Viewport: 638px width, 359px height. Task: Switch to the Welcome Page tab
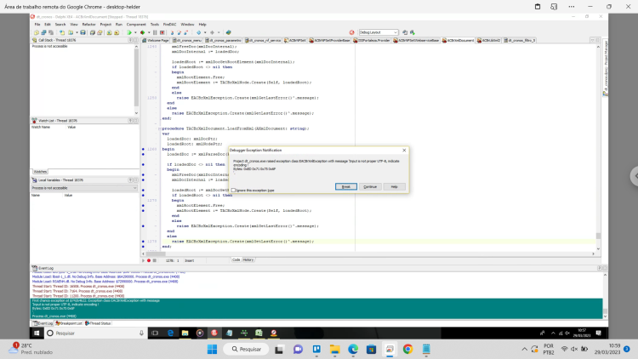156,40
